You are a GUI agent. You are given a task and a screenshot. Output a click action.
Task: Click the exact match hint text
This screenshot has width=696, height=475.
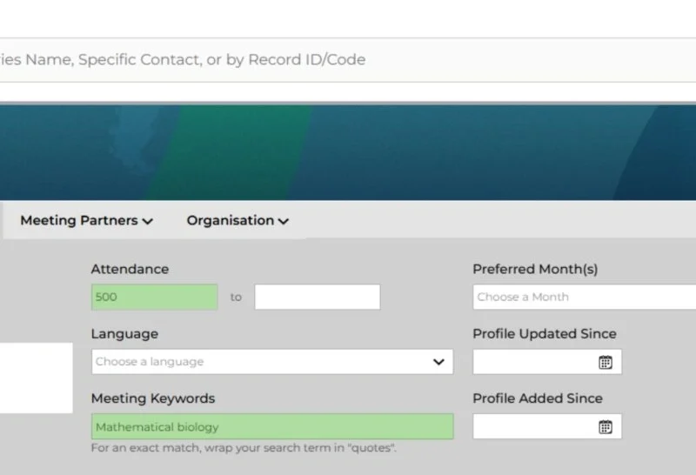(x=244, y=447)
